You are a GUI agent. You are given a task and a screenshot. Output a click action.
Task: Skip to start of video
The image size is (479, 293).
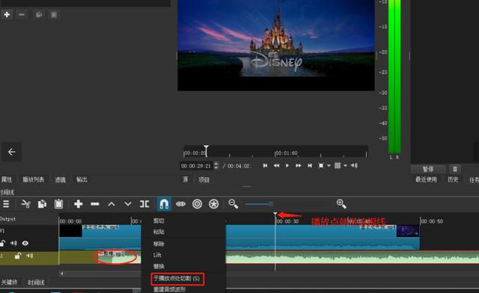pos(265,165)
